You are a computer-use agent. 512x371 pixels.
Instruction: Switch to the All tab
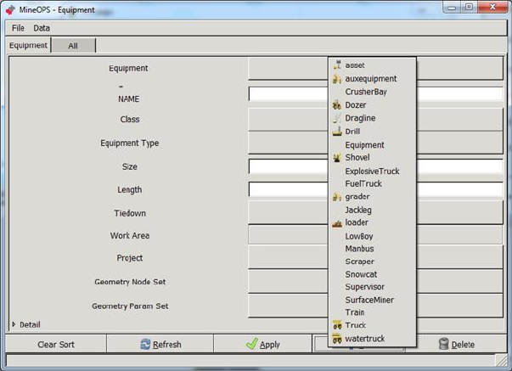pos(73,46)
